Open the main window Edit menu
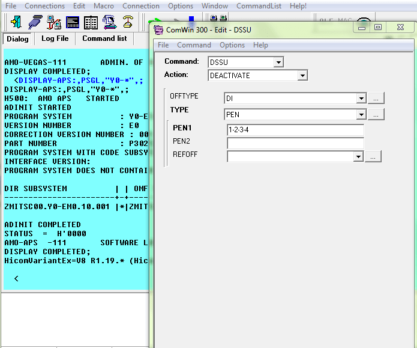Screen dimensions: 417x348 point(79,6)
